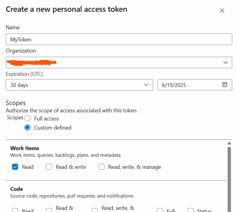This screenshot has width=237, height=212.
Task: Enable the Code Full checkbox
Action: (160, 210)
